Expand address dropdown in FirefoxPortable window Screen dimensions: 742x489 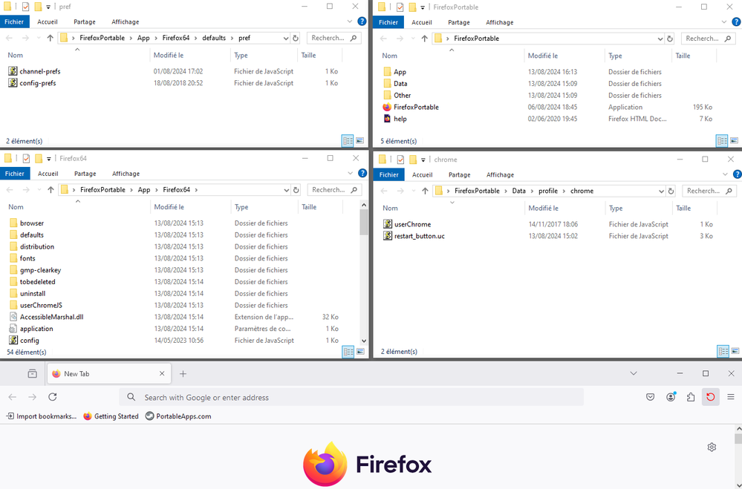660,39
